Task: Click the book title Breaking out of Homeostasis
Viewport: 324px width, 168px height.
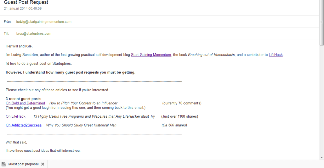Action: (x=211, y=55)
